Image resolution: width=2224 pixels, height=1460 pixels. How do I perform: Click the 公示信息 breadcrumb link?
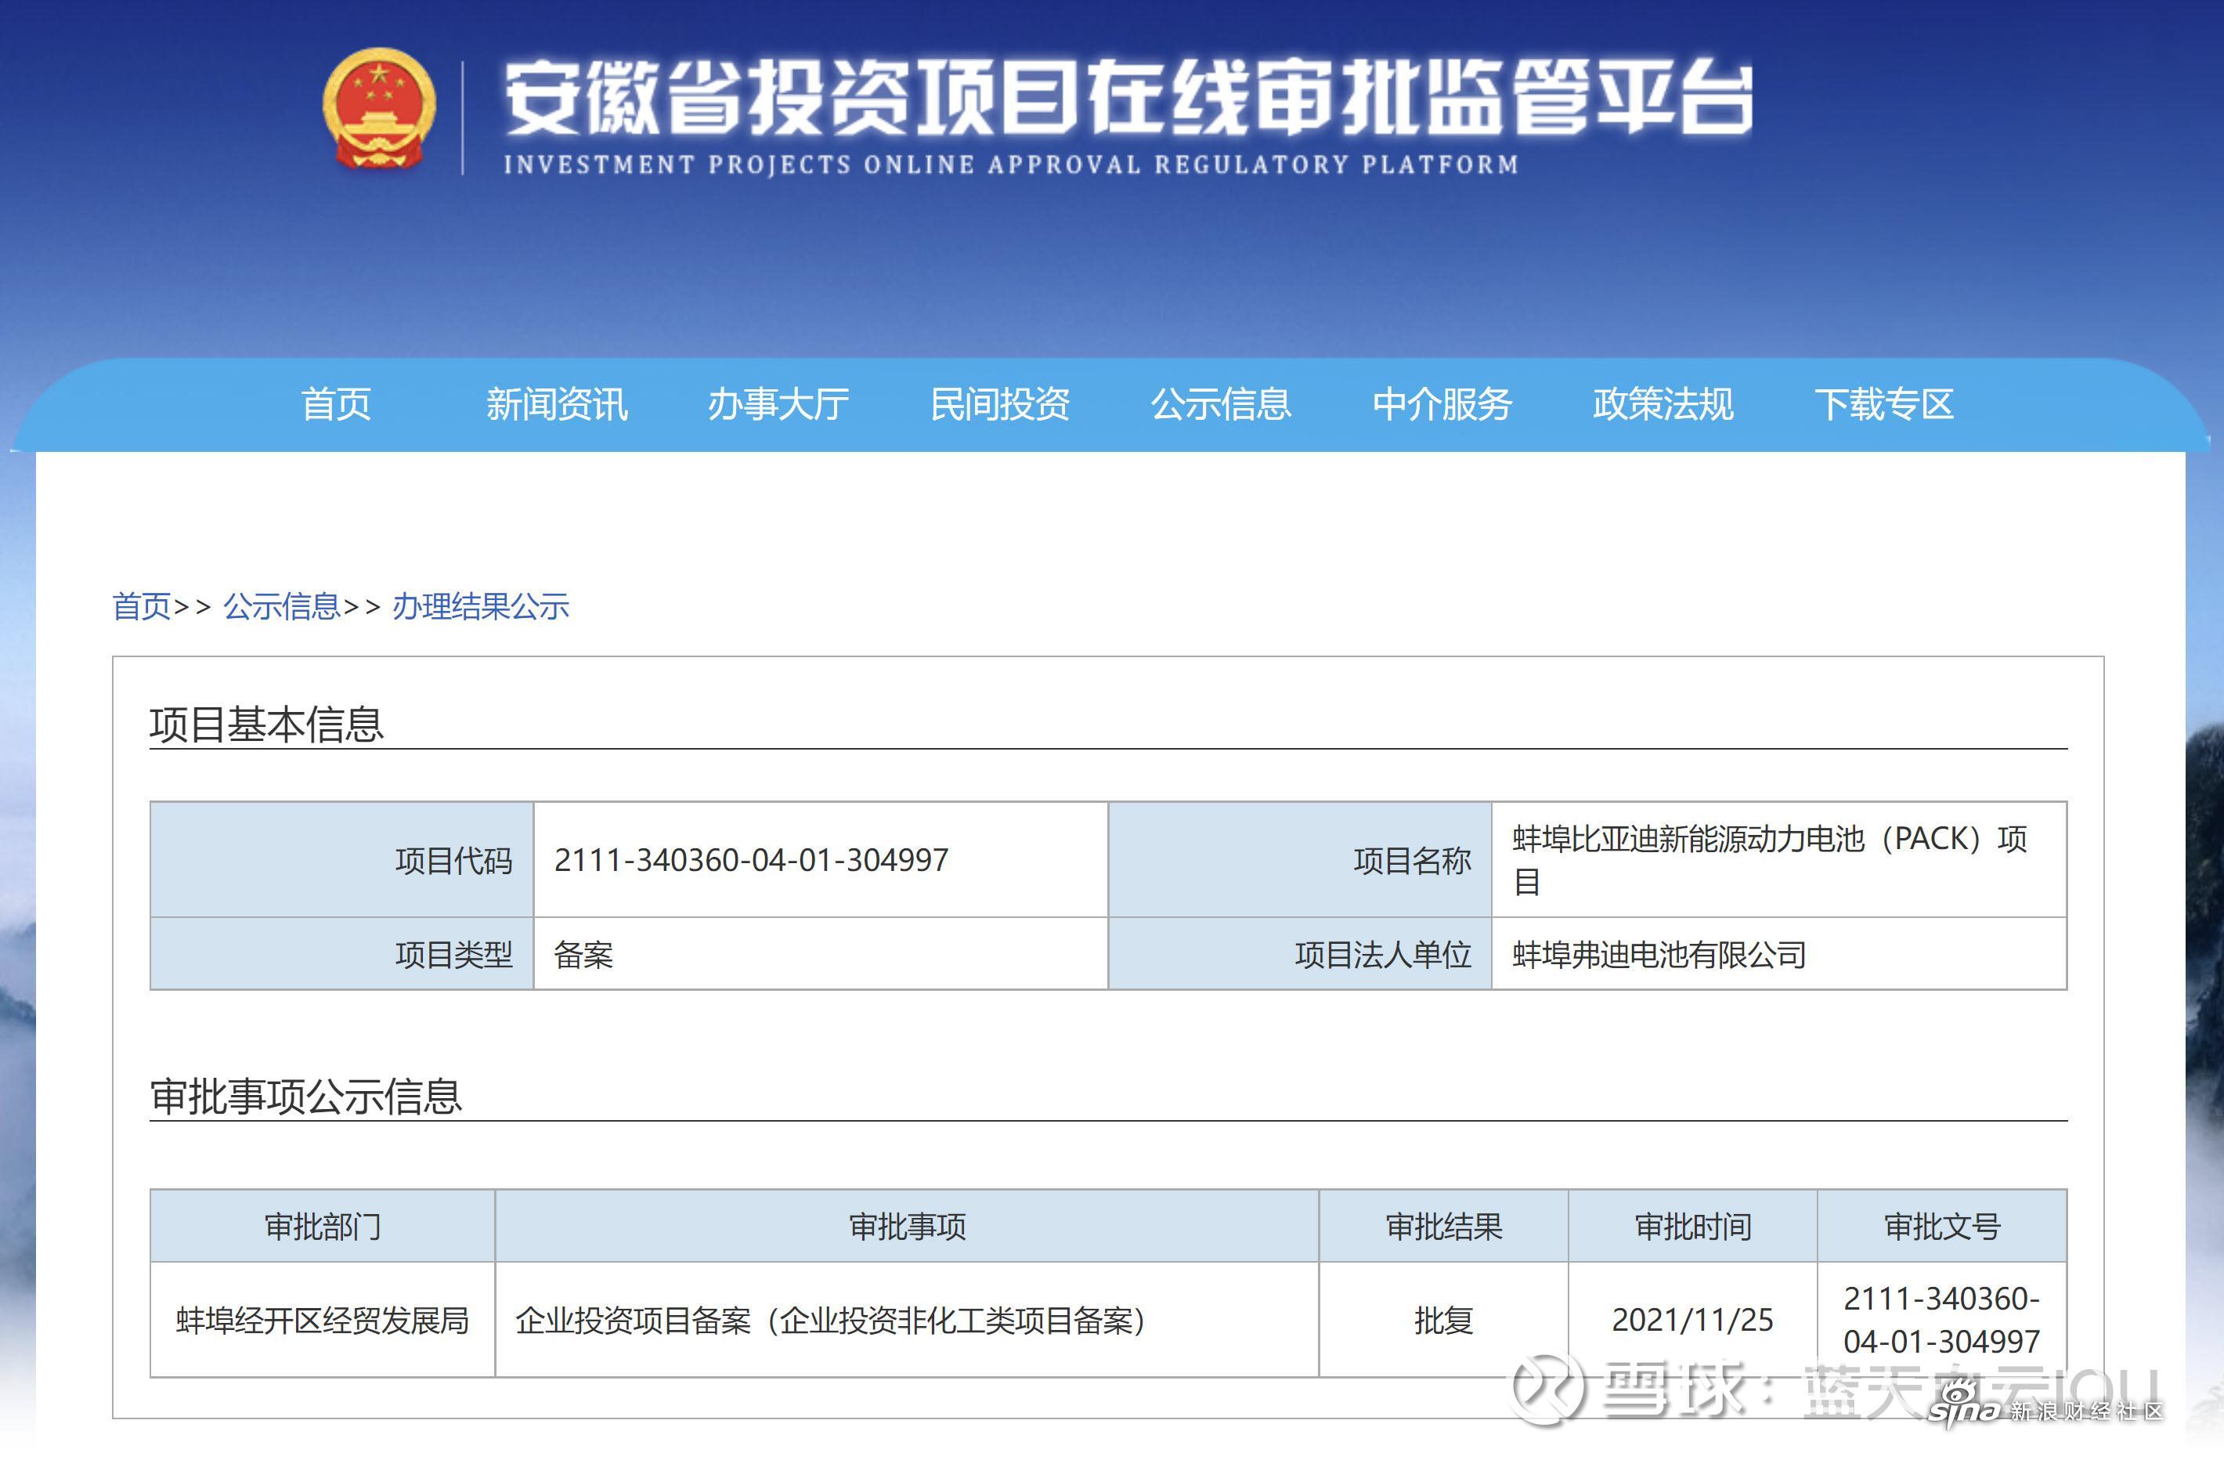point(281,606)
